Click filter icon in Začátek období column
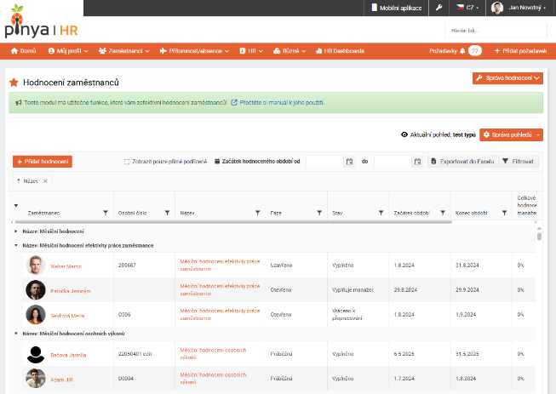Screen dimensions: 556x394 [443, 213]
